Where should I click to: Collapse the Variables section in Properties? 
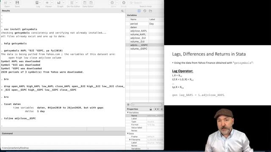pos(128,113)
